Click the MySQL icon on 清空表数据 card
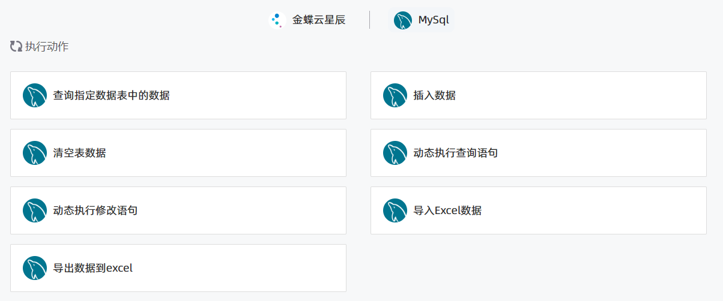723x301 pixels. (35, 153)
